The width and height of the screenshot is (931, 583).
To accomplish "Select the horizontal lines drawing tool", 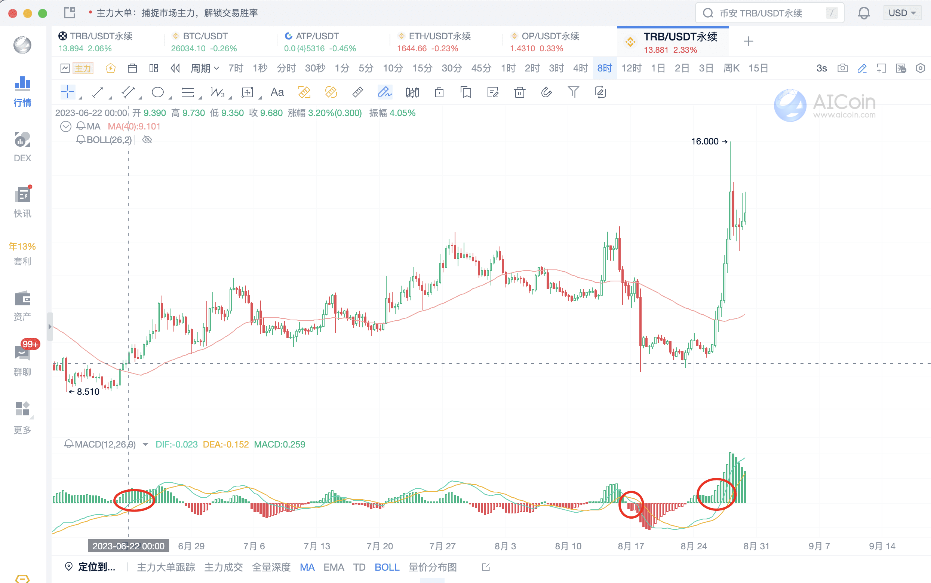I will [188, 92].
